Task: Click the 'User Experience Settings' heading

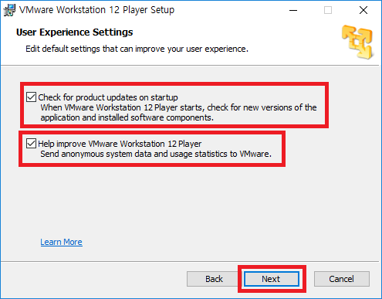Action: pyautogui.click(x=75, y=32)
